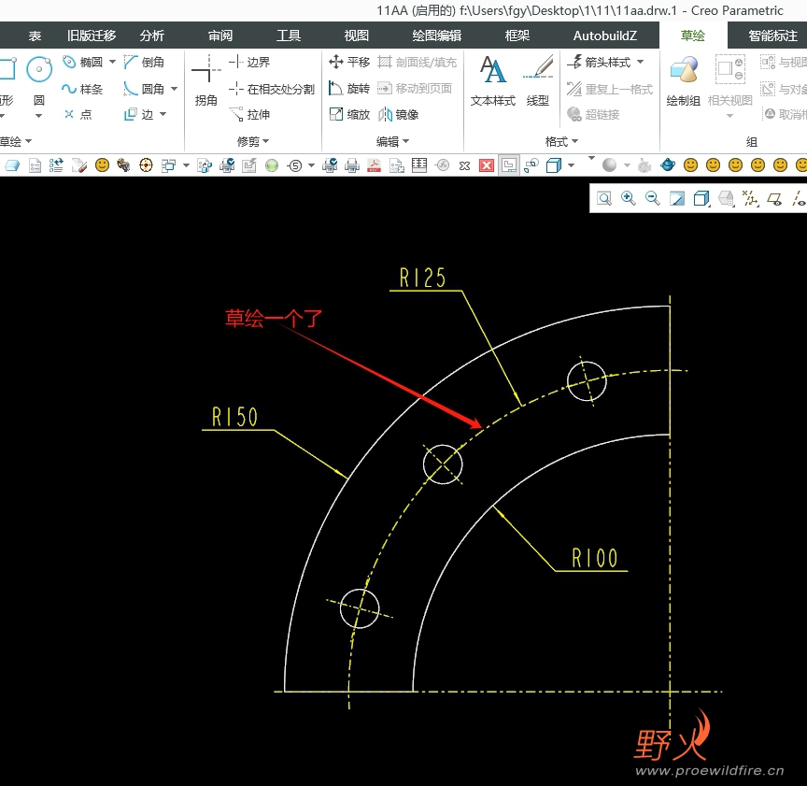Viewport: 807px width, 786px height.
Task: Open the table grid icon
Action: (x=419, y=165)
